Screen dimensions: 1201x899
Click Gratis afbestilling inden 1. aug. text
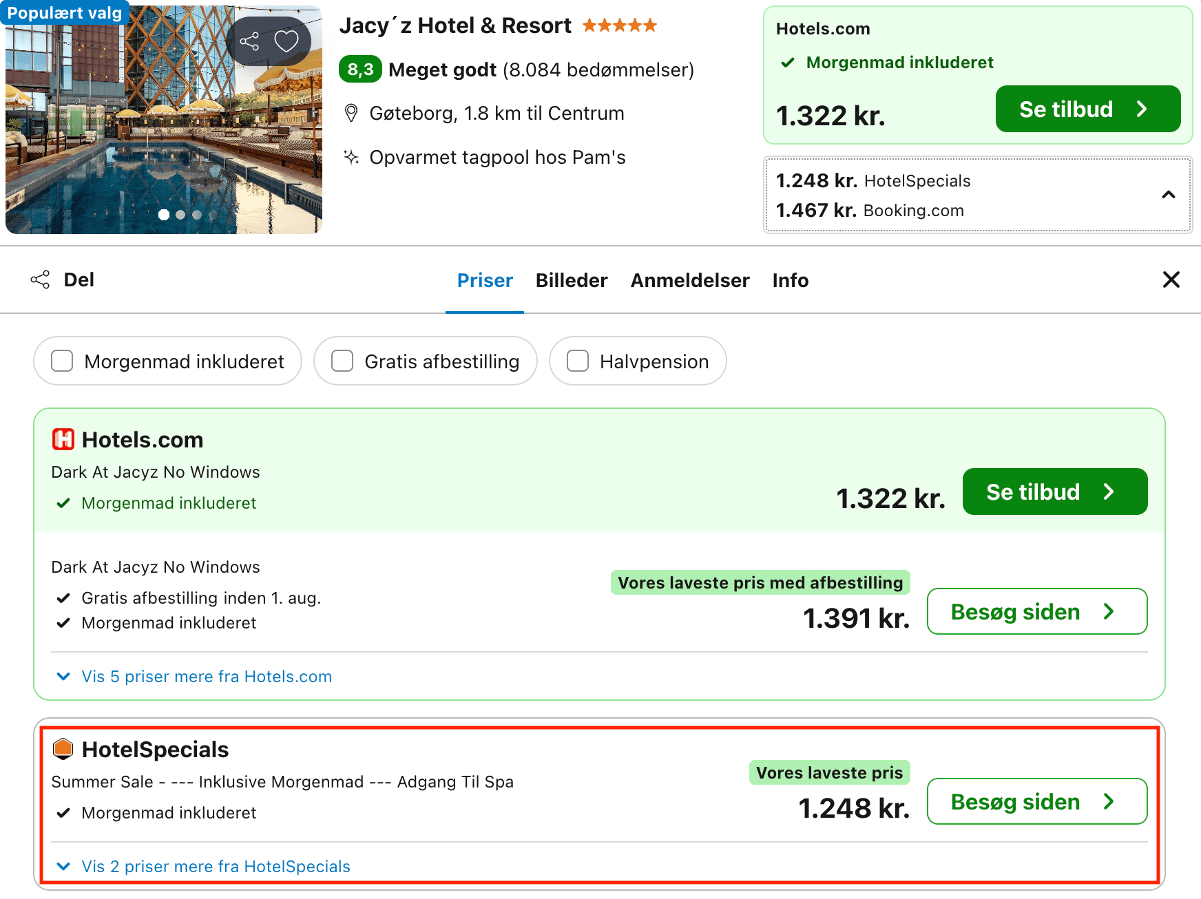[x=201, y=598]
